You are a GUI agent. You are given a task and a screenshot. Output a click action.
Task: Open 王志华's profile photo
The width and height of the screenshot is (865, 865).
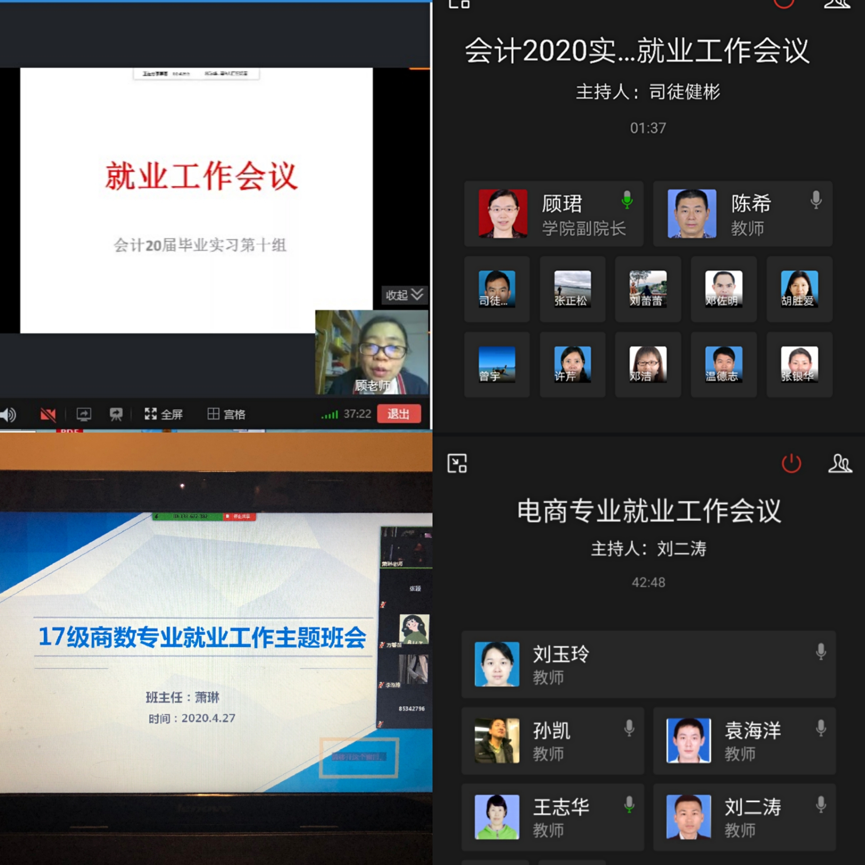[497, 817]
